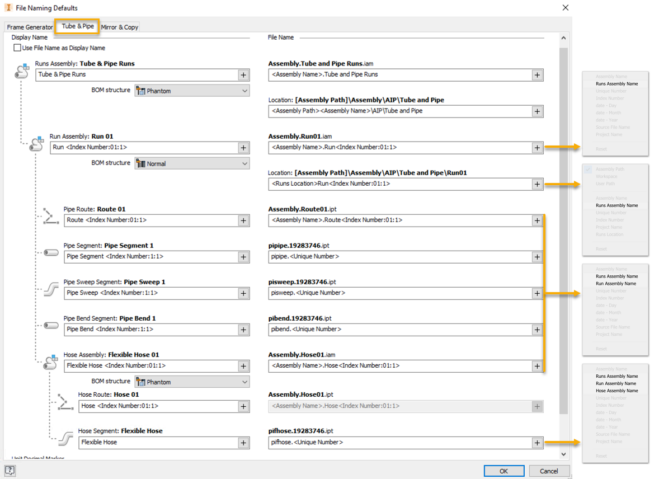Click plus button for Pipe Route display name
This screenshot has width=654, height=479.
click(243, 220)
